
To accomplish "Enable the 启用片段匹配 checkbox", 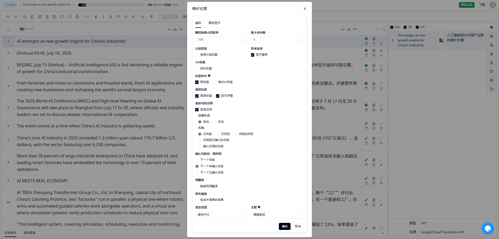I will (197, 55).
